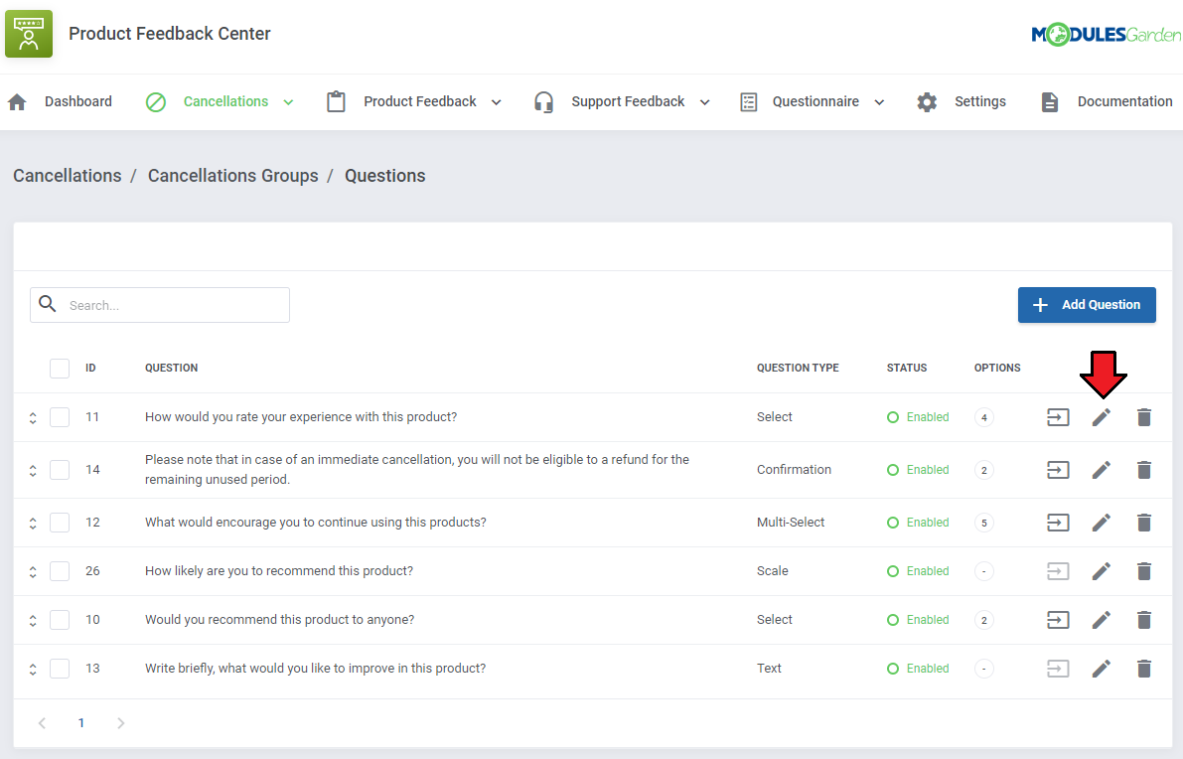
Task: Go to previous page arrow
Action: pos(43,723)
